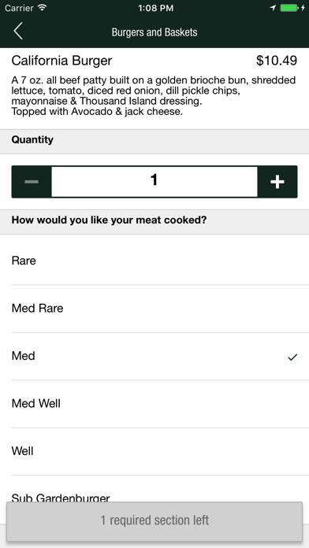Select Med Rare meat option
The width and height of the screenshot is (309, 548).
[154, 309]
